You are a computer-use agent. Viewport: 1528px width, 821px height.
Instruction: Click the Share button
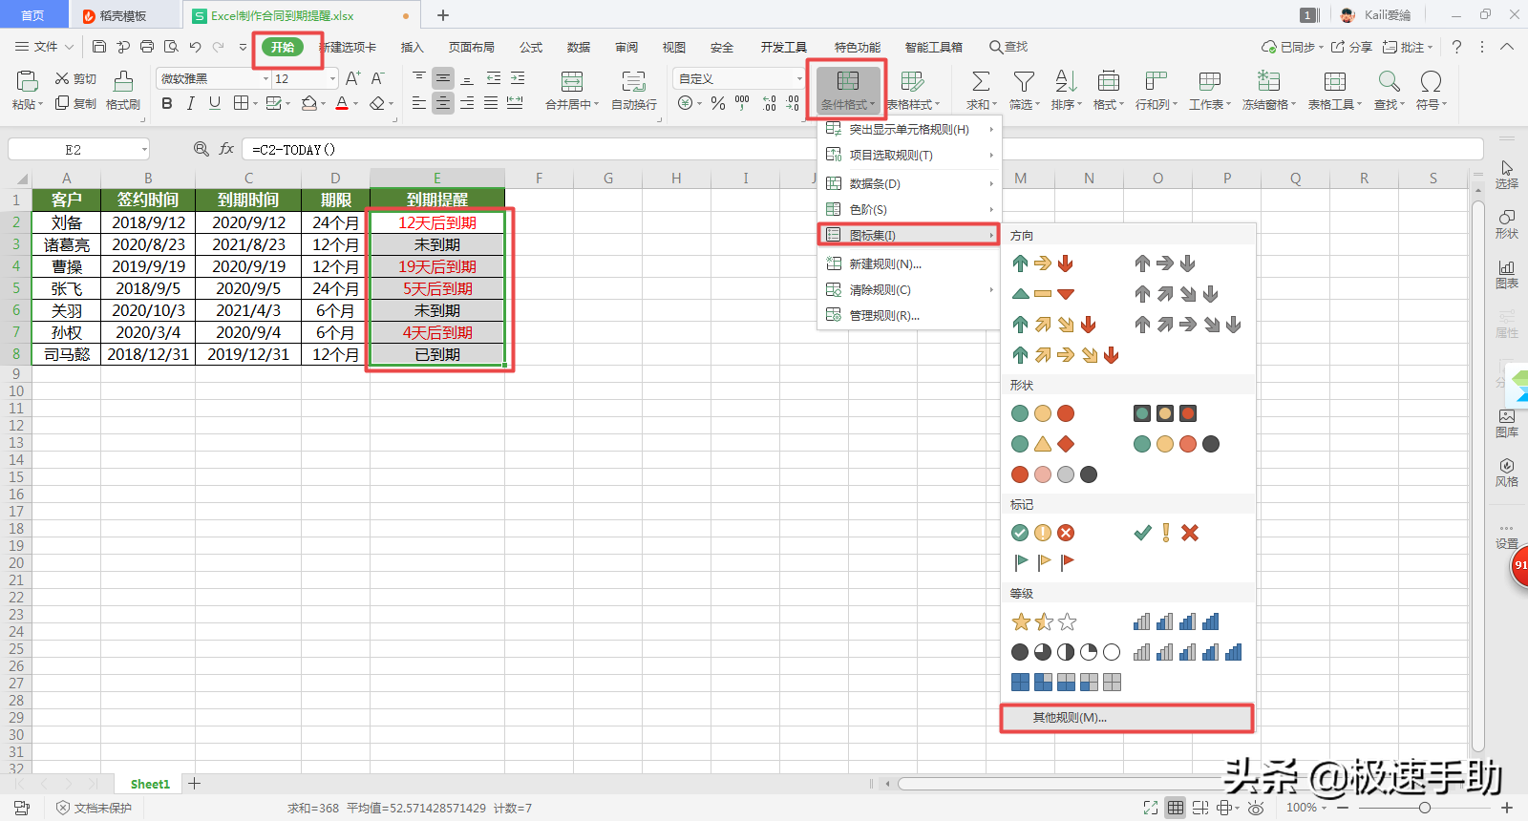pyautogui.click(x=1351, y=47)
